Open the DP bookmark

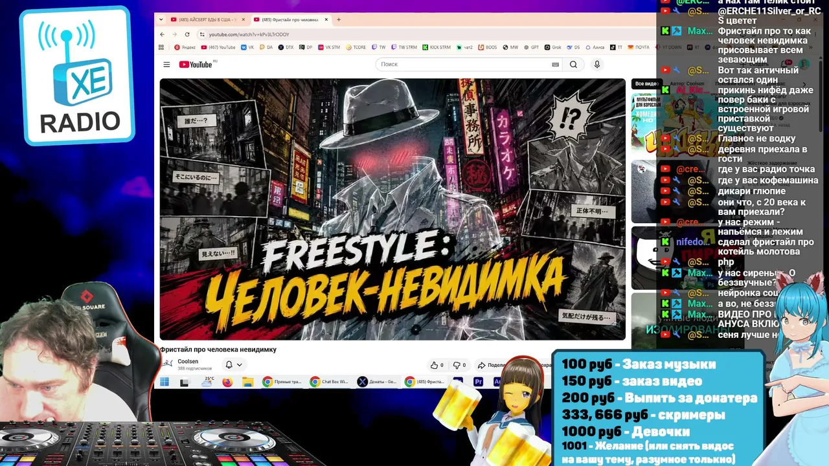click(305, 47)
